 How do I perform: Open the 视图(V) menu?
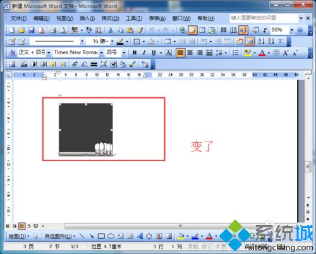point(64,18)
